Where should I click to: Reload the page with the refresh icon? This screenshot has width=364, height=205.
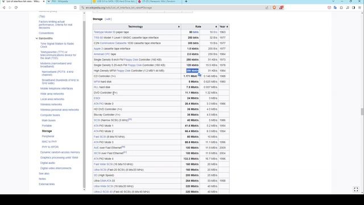[16, 7]
